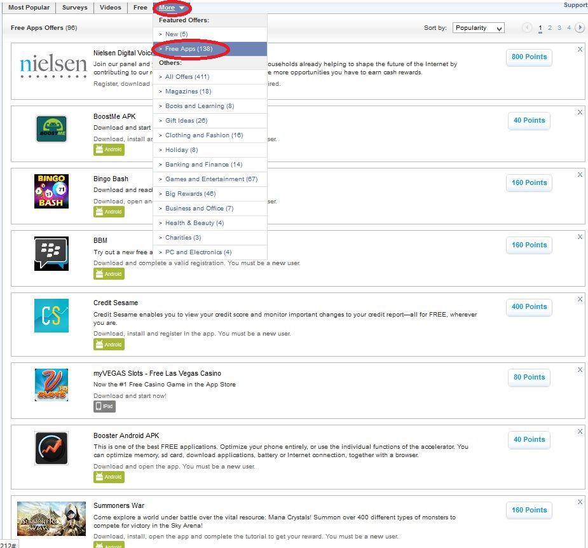Choose PC and Electronics (4) category
This screenshot has width=588, height=548.
point(210,252)
